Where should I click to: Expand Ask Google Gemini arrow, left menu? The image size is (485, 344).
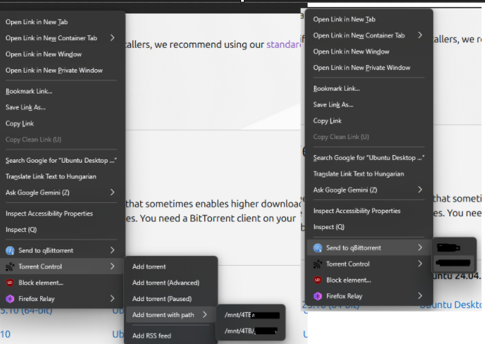click(112, 192)
